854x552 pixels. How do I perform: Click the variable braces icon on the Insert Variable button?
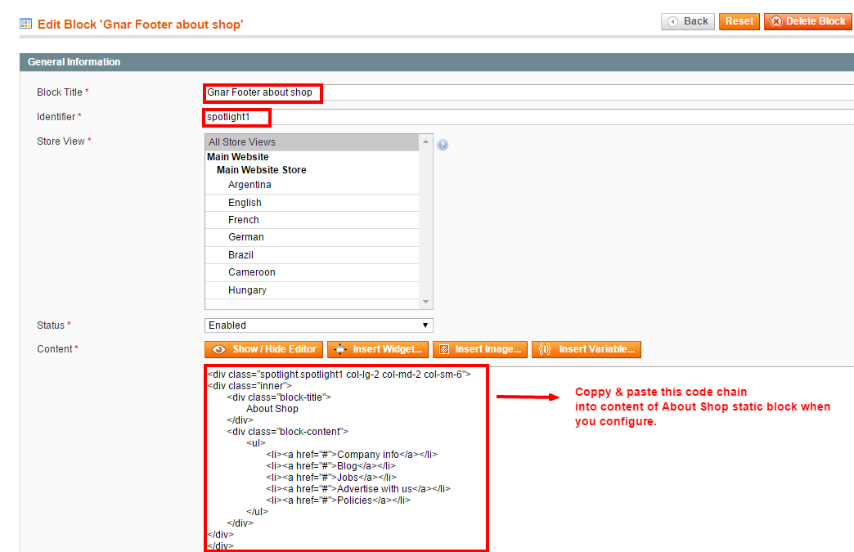tap(545, 349)
